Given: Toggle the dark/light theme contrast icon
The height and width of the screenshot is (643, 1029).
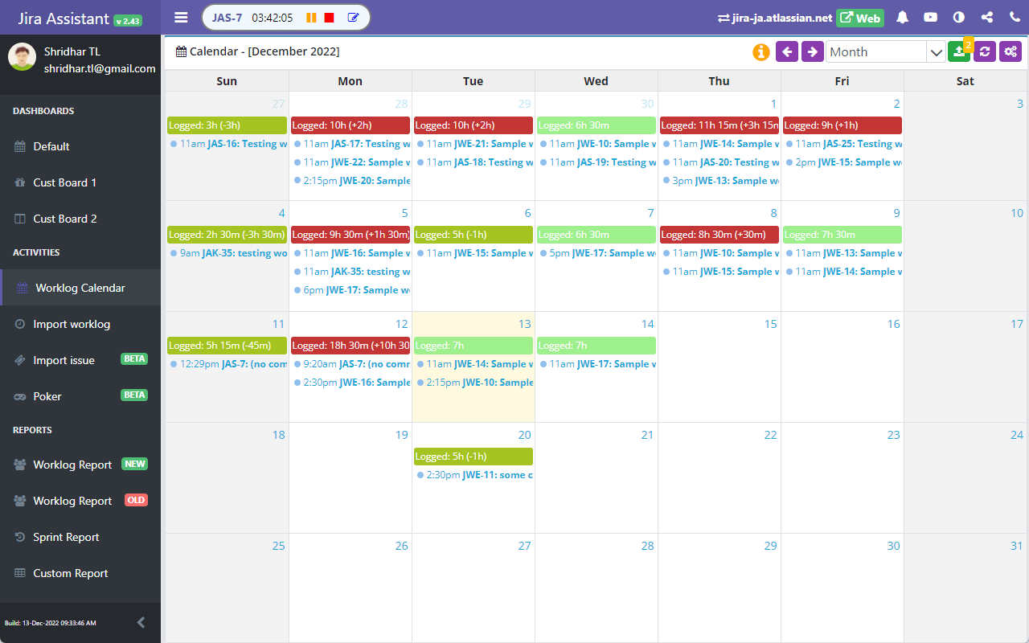Looking at the screenshot, I should [958, 17].
